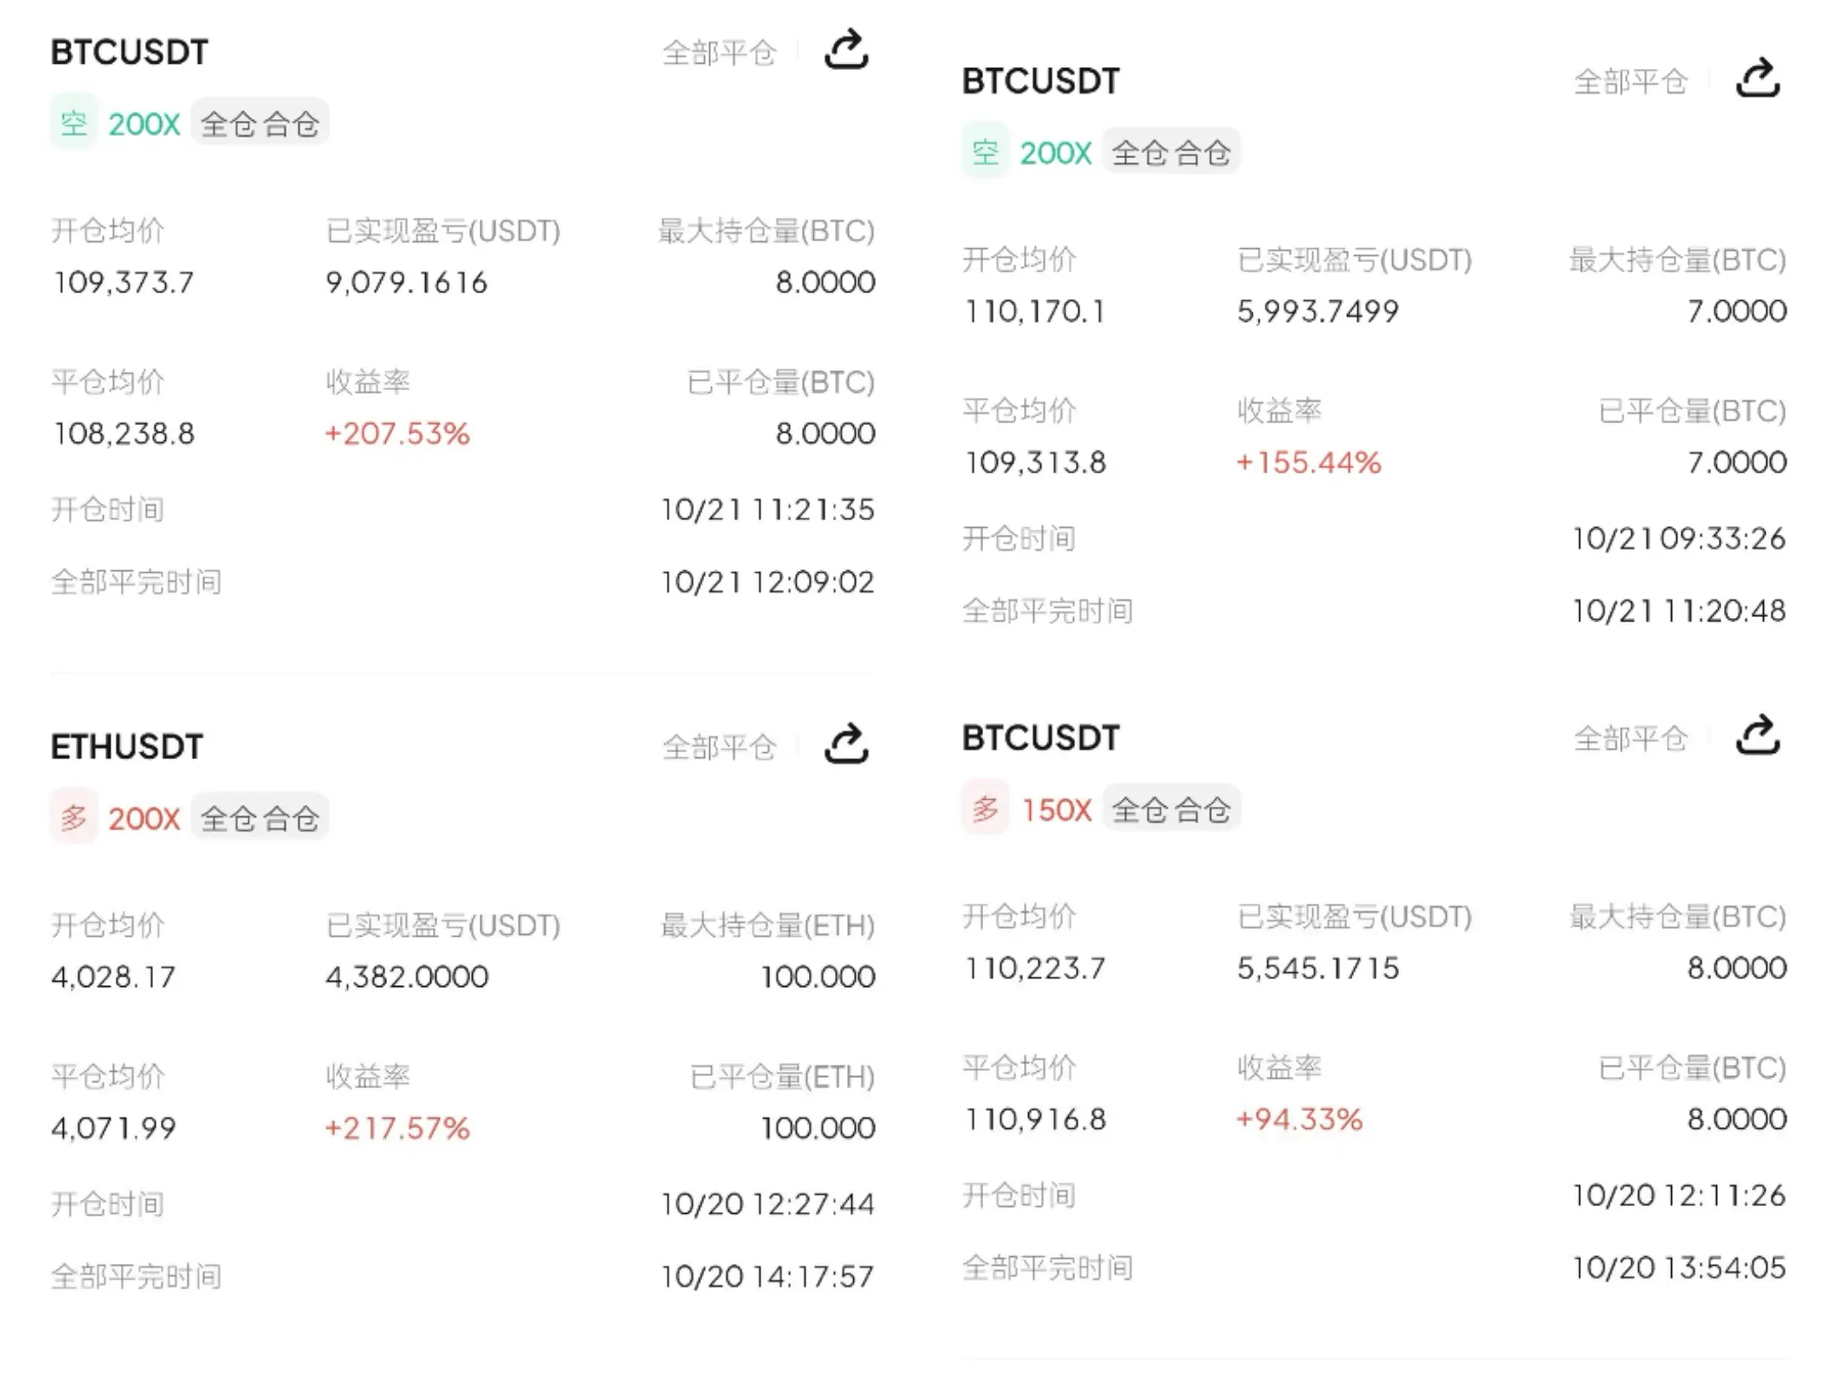This screenshot has width=1837, height=1377.
Task: Open the BTCUSDT title with 207.53% return
Action: click(129, 53)
